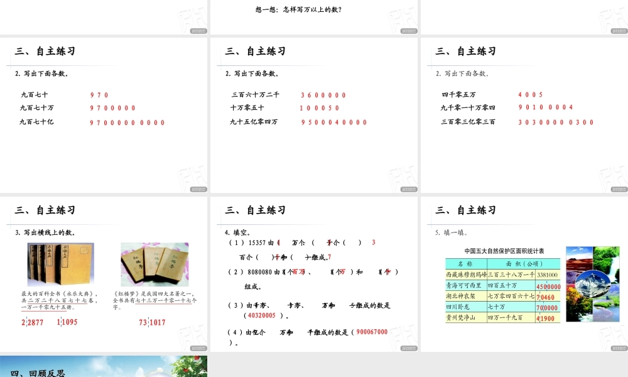Click the table cell 湖北神农架
This screenshot has height=377, width=628.
[x=466, y=296]
